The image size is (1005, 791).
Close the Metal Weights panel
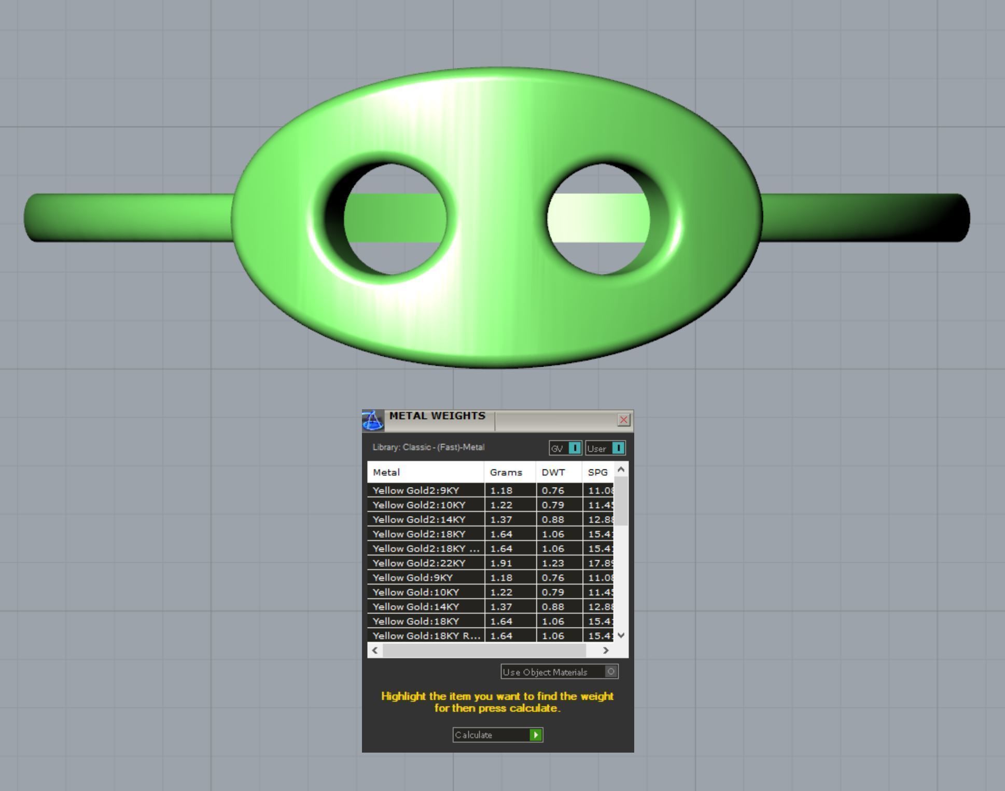click(x=624, y=420)
